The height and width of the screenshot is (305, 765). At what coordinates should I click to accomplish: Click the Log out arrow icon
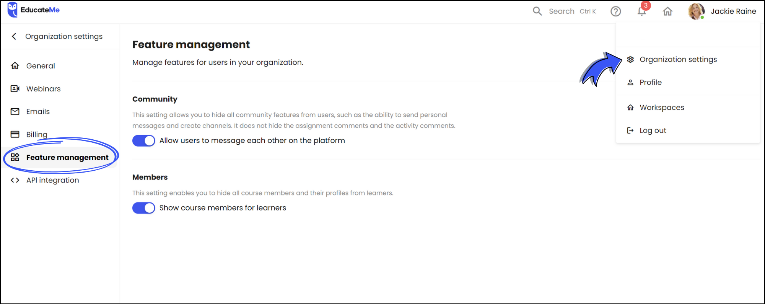(630, 130)
